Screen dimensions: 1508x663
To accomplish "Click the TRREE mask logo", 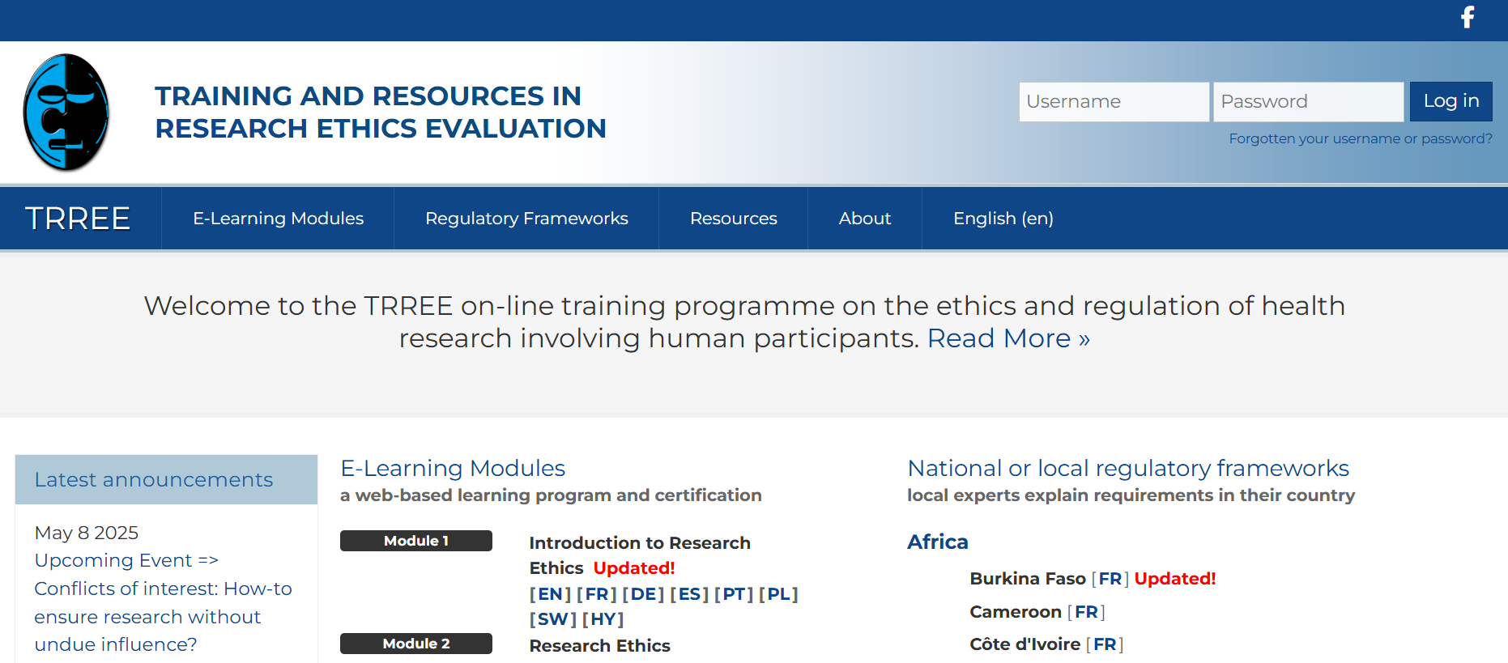I will tap(66, 113).
